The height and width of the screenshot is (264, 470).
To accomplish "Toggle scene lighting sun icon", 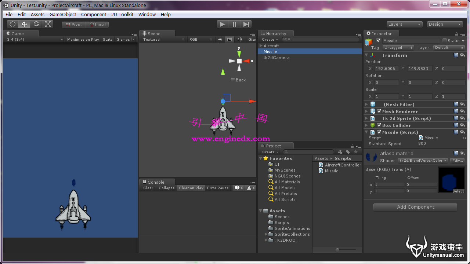I will 220,39.
